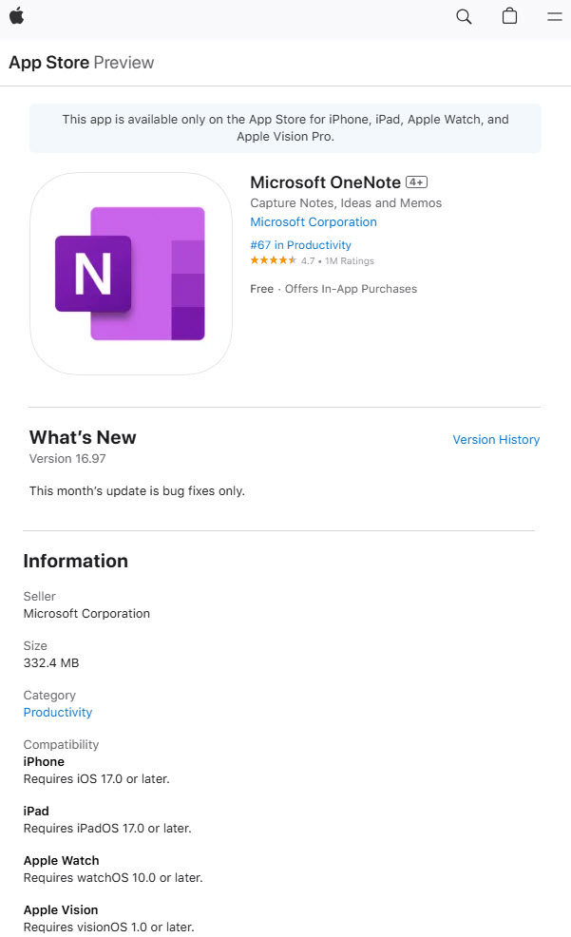571x937 pixels.
Task: Click the star rating icons
Action: (273, 260)
